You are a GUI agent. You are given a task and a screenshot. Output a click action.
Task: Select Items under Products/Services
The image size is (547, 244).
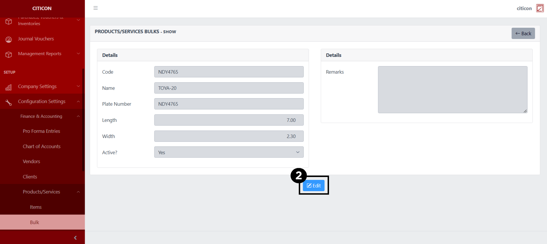pos(36,207)
